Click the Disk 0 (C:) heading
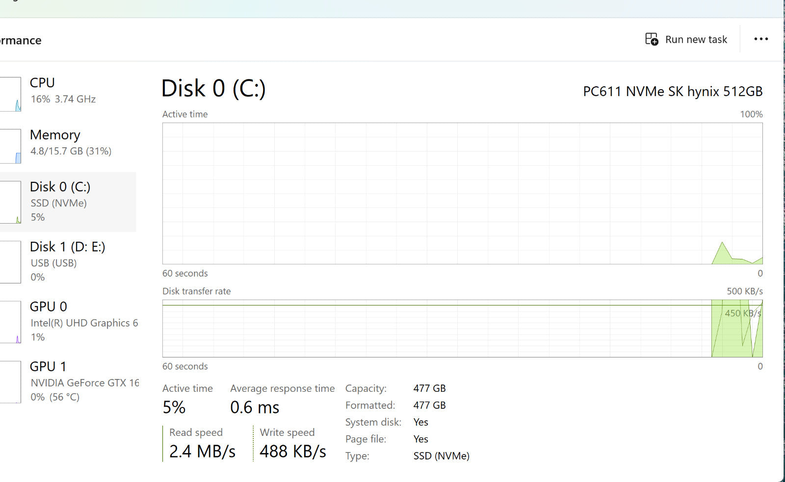The image size is (785, 482). [x=213, y=89]
